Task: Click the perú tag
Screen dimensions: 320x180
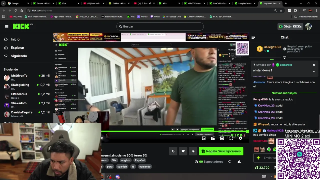Action: (109, 166)
